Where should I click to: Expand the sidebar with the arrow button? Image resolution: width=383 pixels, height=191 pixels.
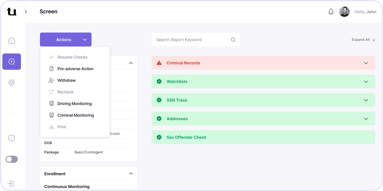pos(26,12)
